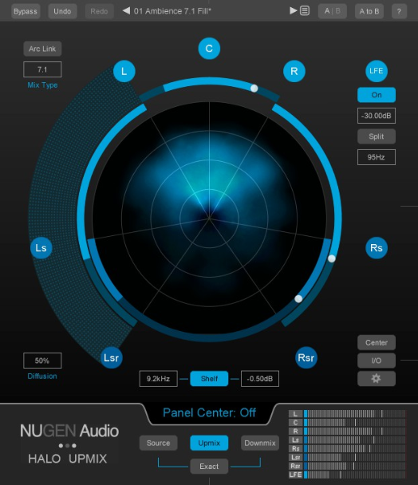Select the Rsr right rear node

coord(306,358)
